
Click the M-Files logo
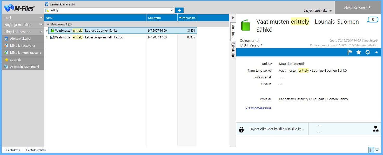coord(19,8)
